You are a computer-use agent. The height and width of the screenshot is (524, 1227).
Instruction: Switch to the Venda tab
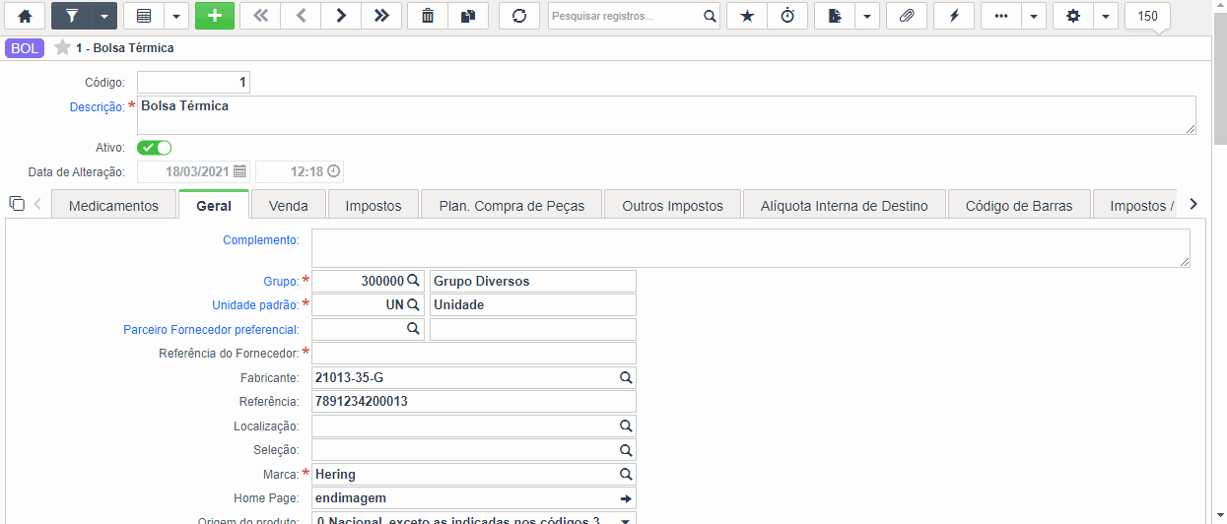pyautogui.click(x=288, y=206)
